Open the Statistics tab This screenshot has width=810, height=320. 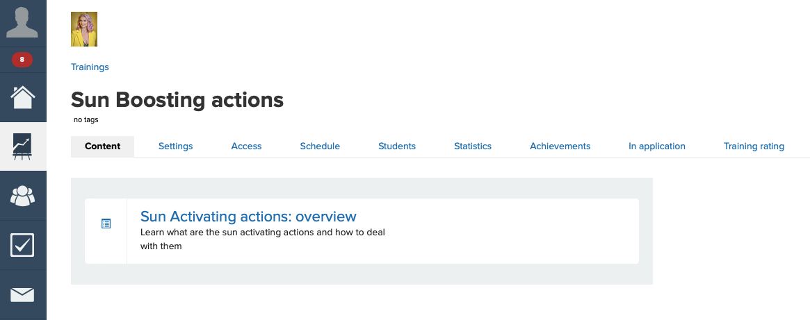(x=473, y=146)
